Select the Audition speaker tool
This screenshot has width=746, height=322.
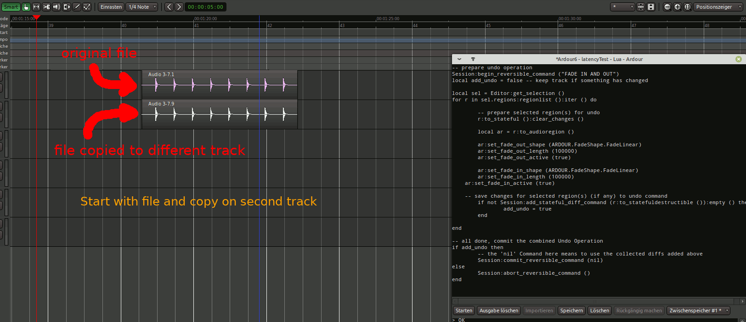tap(57, 7)
